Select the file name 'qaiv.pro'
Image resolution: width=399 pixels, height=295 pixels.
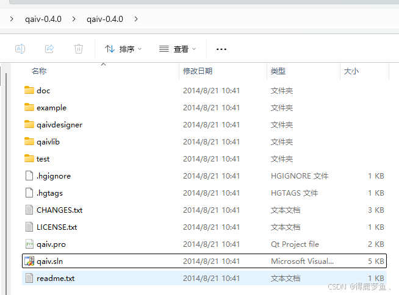coord(51,244)
